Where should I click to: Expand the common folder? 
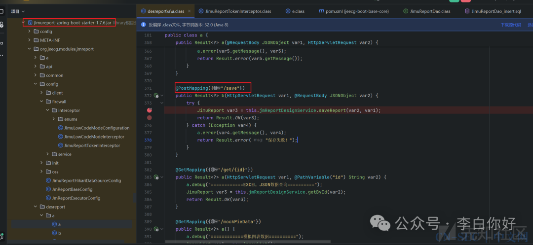click(36, 75)
